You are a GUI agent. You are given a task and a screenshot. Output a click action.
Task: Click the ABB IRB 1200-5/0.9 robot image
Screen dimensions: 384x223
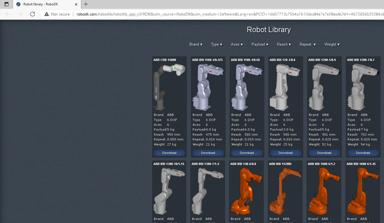pos(324,87)
